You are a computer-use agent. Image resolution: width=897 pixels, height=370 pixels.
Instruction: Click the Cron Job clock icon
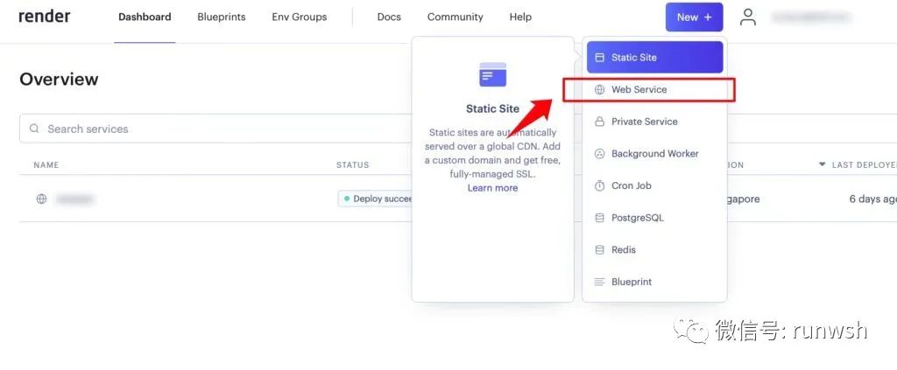click(599, 185)
